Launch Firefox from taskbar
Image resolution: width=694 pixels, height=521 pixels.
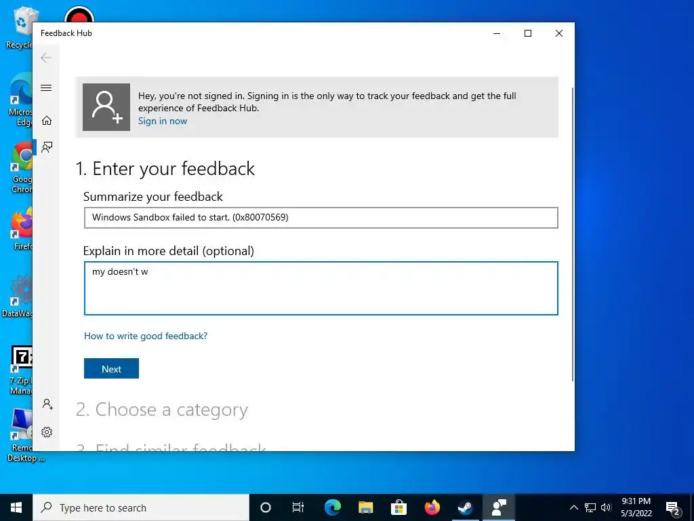432,507
